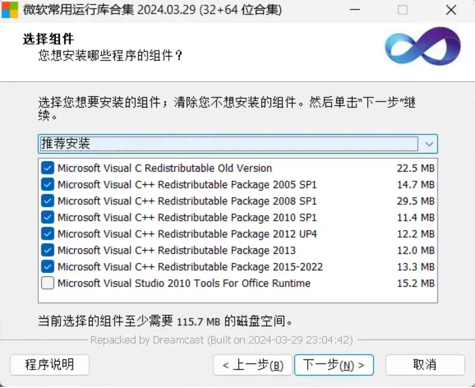Open 程序说明 program description
Screen dimensions: 475x388
click(x=49, y=365)
